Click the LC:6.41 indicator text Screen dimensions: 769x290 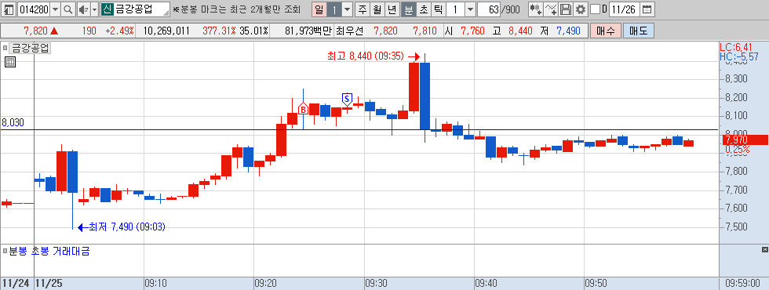736,48
